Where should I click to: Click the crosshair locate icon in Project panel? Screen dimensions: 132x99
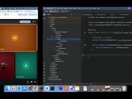[x=72, y=14]
